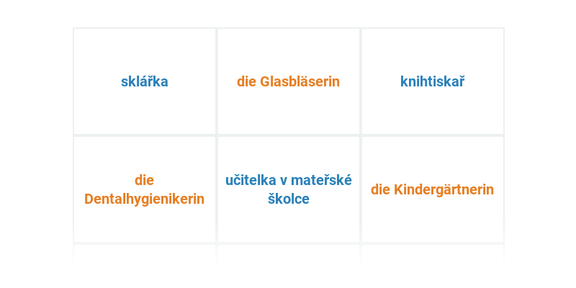Click the blue text učitelka v mateřské
576x288 pixels.
tap(288, 180)
